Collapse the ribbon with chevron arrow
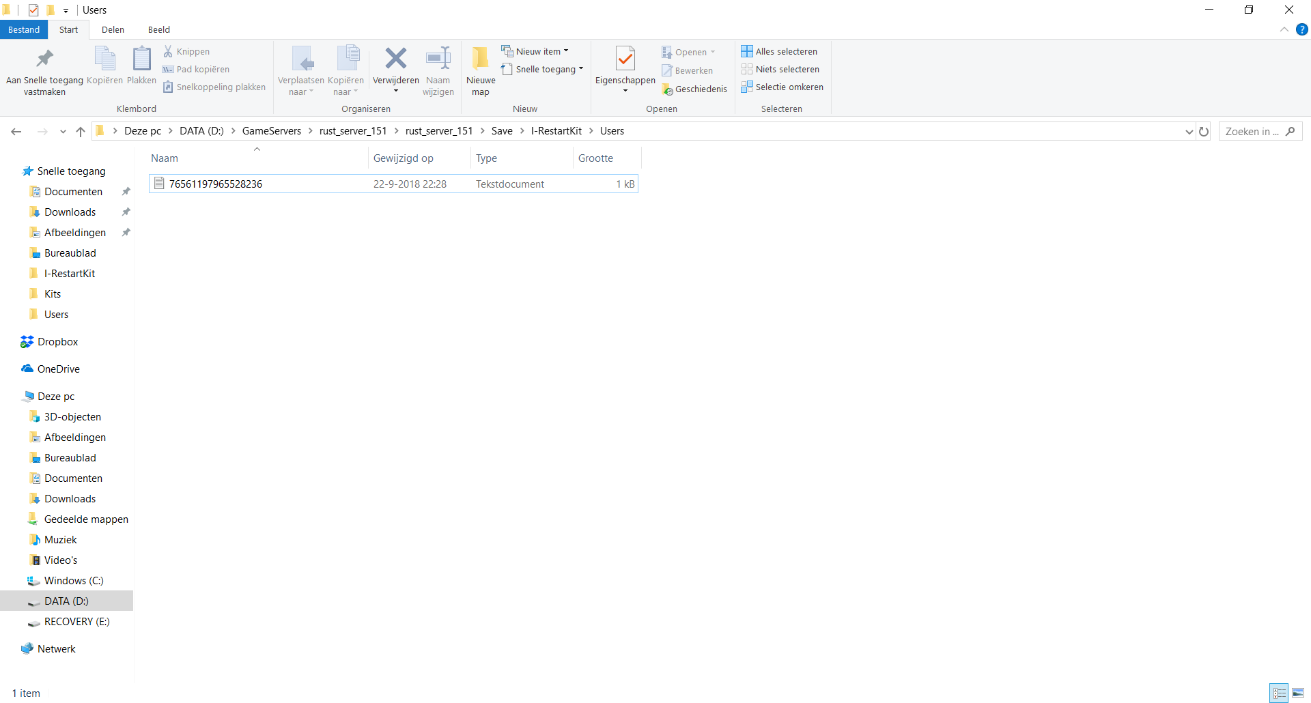 1284,29
